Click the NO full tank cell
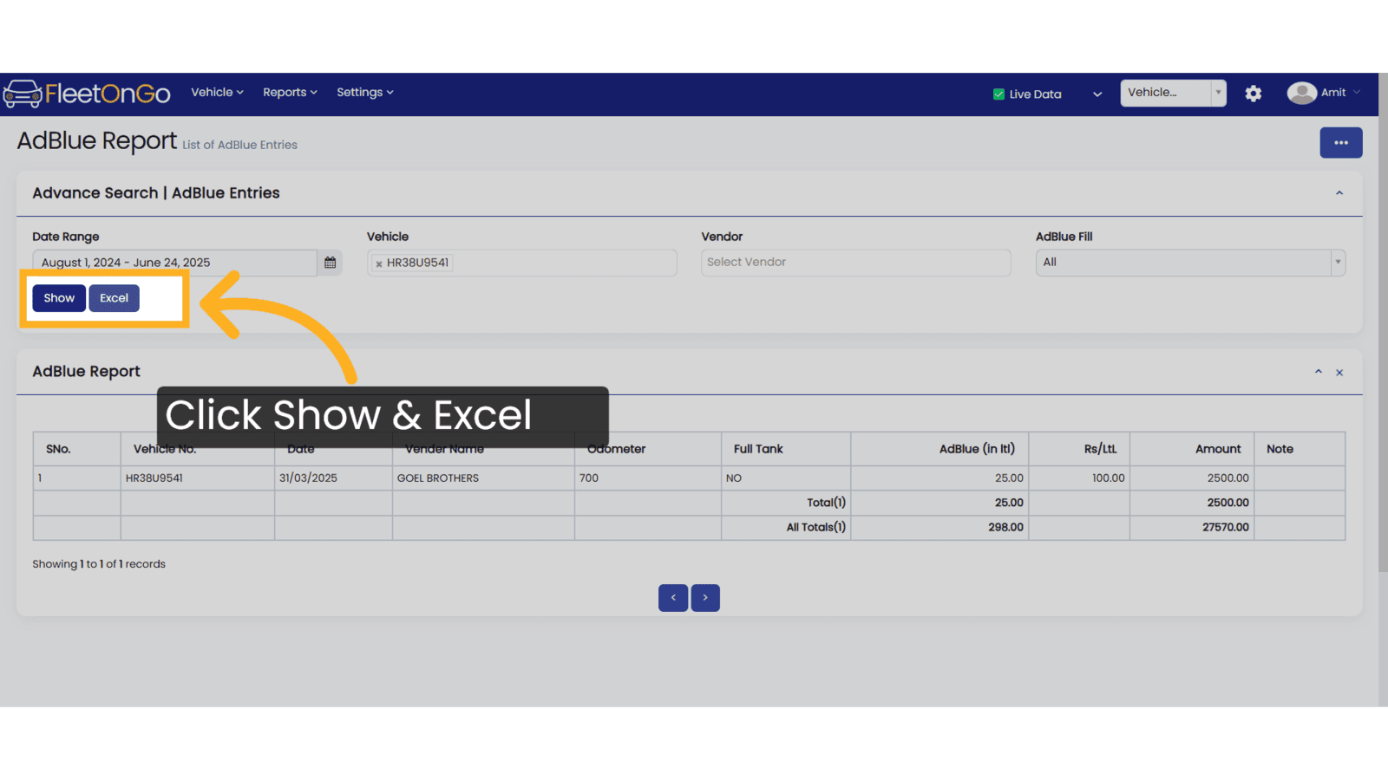 (786, 478)
